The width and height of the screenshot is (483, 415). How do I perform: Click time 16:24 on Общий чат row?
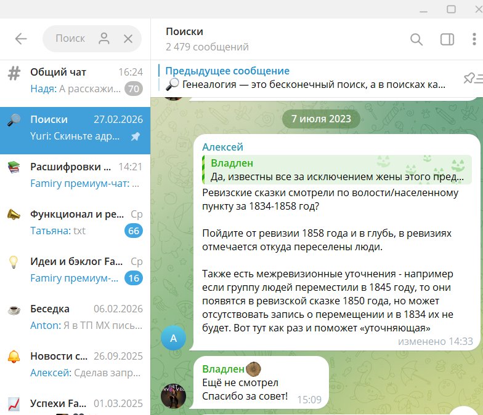tap(131, 72)
